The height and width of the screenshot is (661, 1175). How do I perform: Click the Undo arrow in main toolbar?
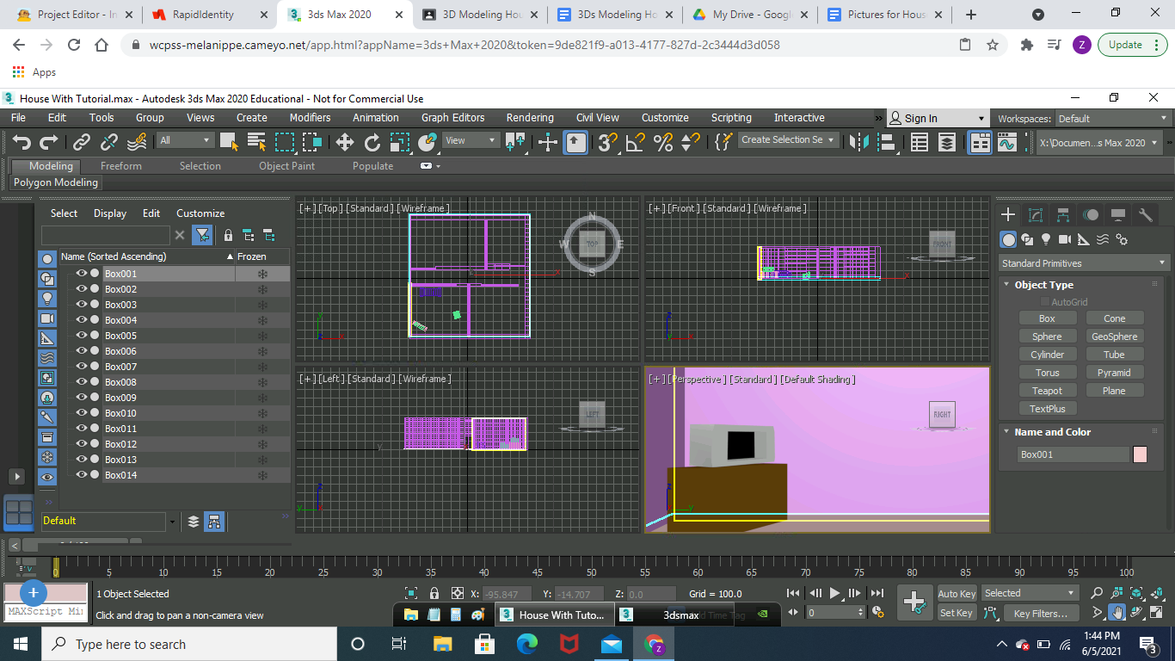[x=22, y=142]
